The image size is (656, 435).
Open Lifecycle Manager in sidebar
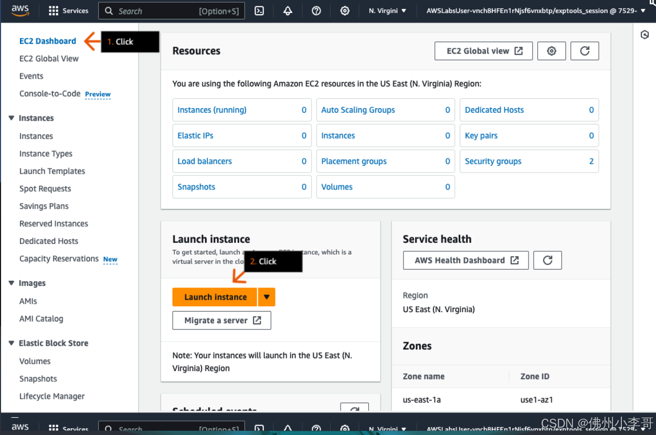coord(52,396)
